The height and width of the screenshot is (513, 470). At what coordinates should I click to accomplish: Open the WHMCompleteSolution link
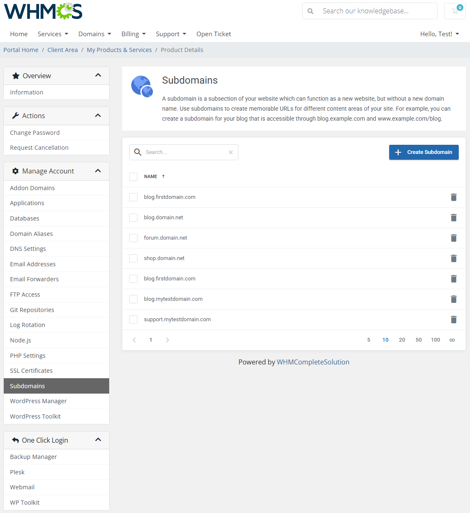(x=313, y=362)
